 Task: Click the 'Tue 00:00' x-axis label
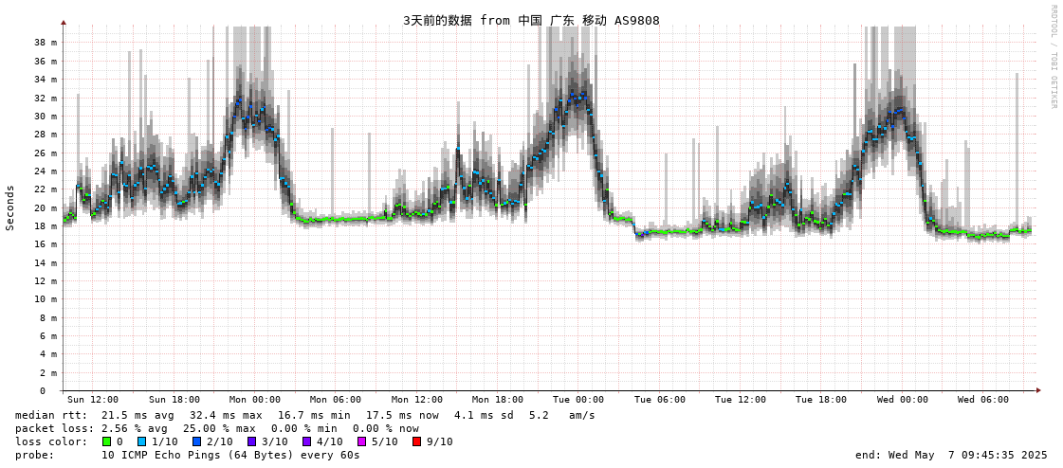[x=578, y=400]
